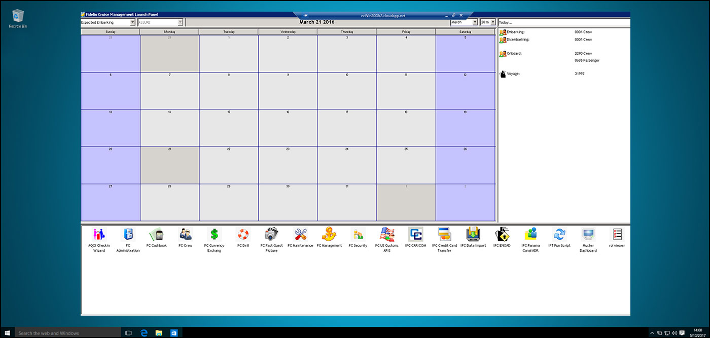Open File Explorer from the taskbar
Image resolution: width=710 pixels, height=338 pixels.
(159, 333)
